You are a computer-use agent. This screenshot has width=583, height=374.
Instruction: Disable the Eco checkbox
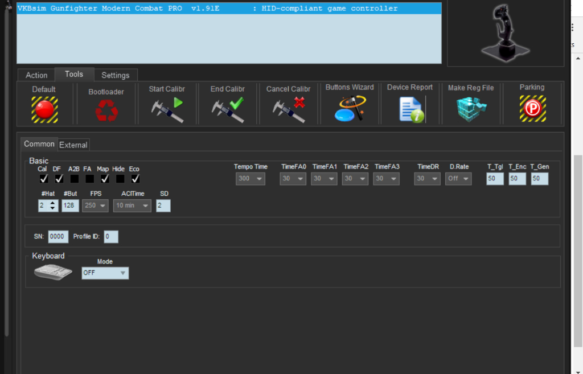(136, 179)
